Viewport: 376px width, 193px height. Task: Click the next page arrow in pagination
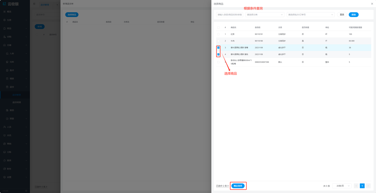(368, 186)
